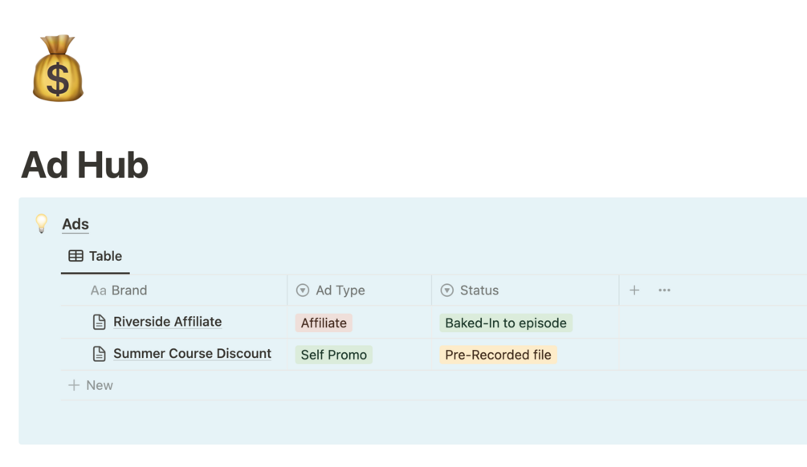Open the Ads database link

pos(75,224)
